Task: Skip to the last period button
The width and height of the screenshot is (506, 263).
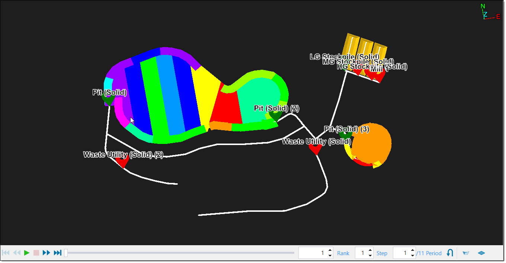Action: tap(57, 253)
